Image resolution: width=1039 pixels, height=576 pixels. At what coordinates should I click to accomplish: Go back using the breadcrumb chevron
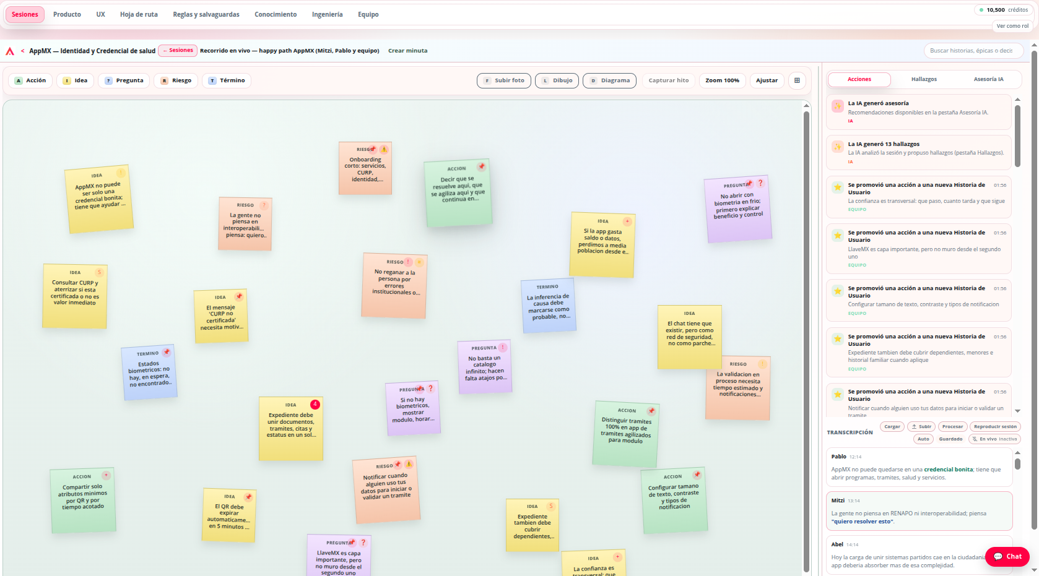point(23,51)
